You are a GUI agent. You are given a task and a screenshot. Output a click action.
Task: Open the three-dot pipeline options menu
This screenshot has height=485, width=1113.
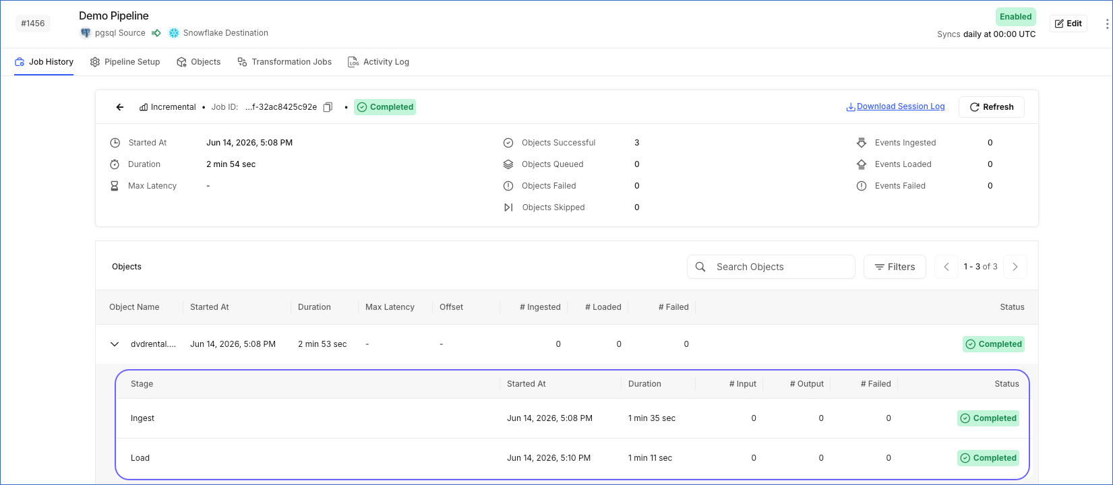pos(1107,24)
